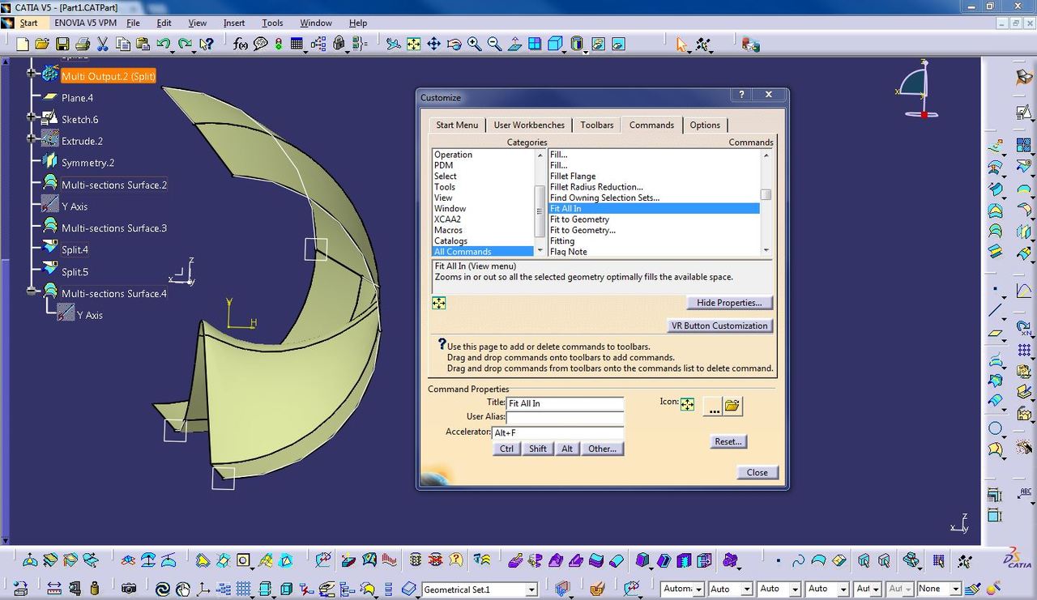Click the Save floppy disk icon
This screenshot has width=1037, height=600.
(x=62, y=44)
